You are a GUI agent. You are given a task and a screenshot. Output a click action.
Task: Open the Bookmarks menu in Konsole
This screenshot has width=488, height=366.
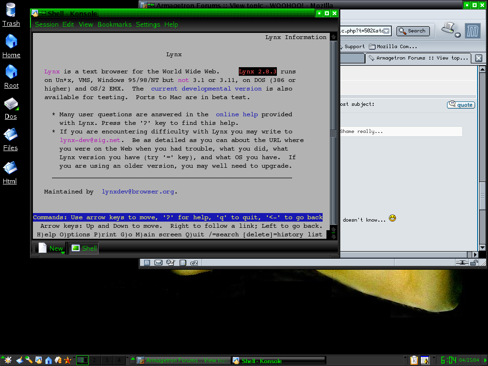tap(114, 25)
